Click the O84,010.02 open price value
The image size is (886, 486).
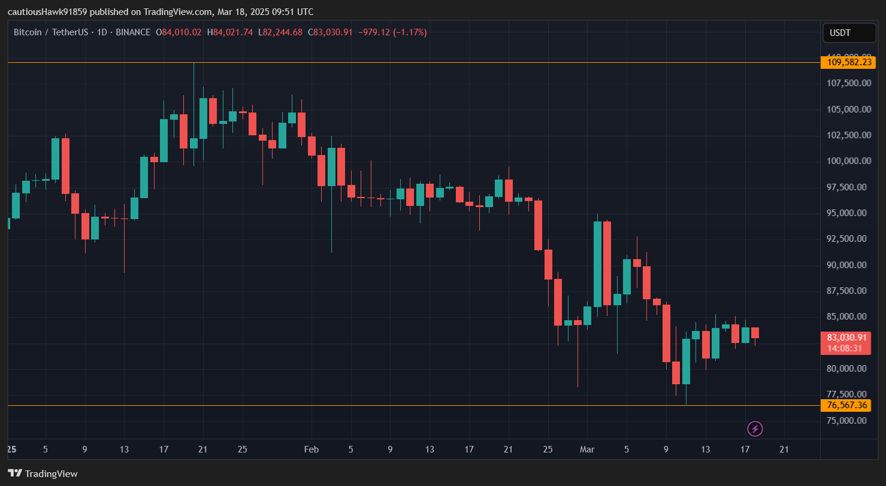[178, 32]
